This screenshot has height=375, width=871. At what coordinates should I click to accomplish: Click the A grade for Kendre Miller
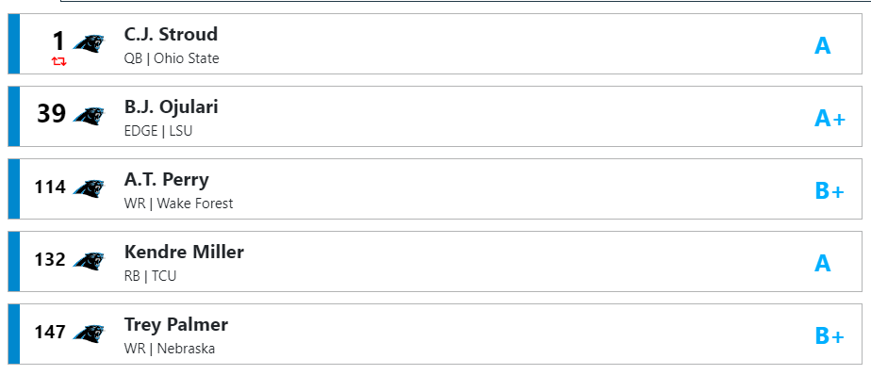(x=823, y=263)
